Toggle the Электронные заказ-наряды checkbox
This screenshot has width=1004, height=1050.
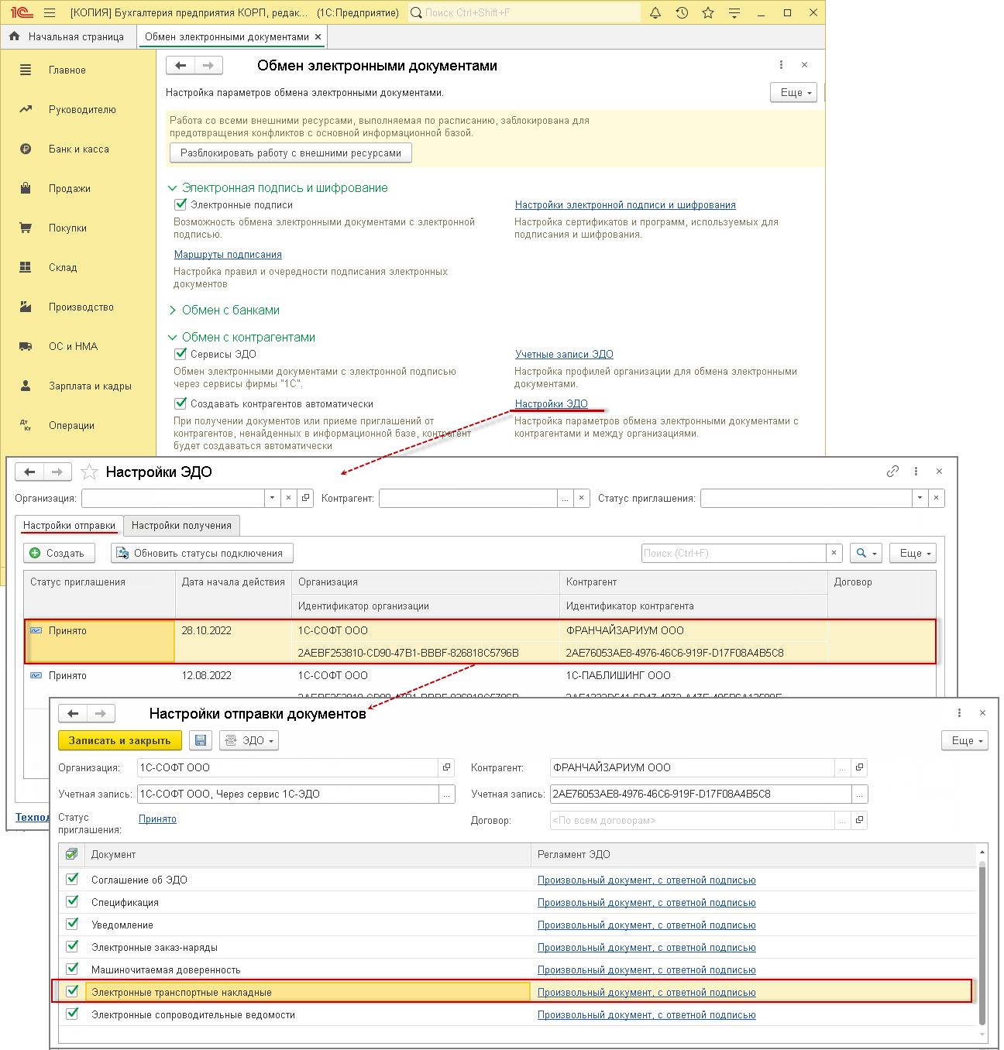pyautogui.click(x=72, y=946)
